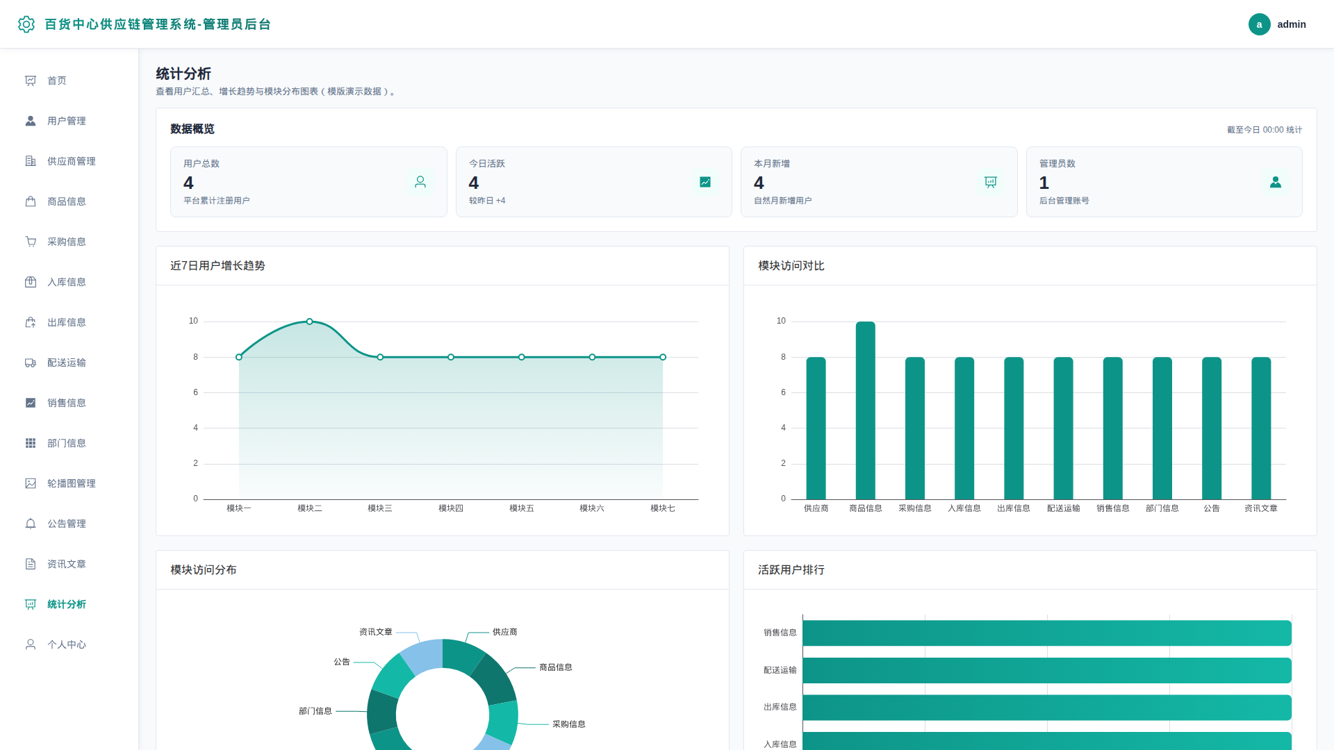Viewport: 1334px width, 750px height.
Task: Click the 资讯文章 bar in 模块访问对比 chart
Action: [x=1261, y=428]
